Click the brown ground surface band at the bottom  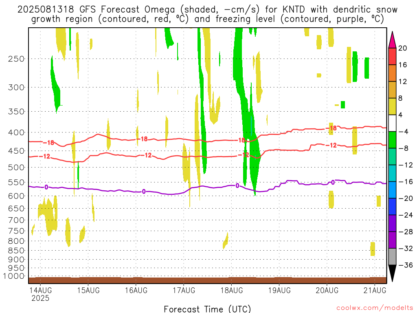(207, 280)
